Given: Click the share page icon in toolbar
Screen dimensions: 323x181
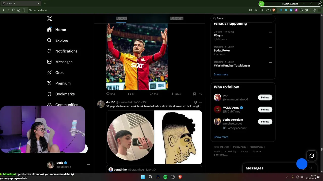Looking at the screenshot, I should 268,10.
